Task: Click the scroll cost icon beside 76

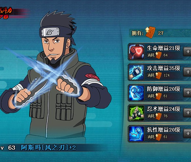Action: coord(159,116)
